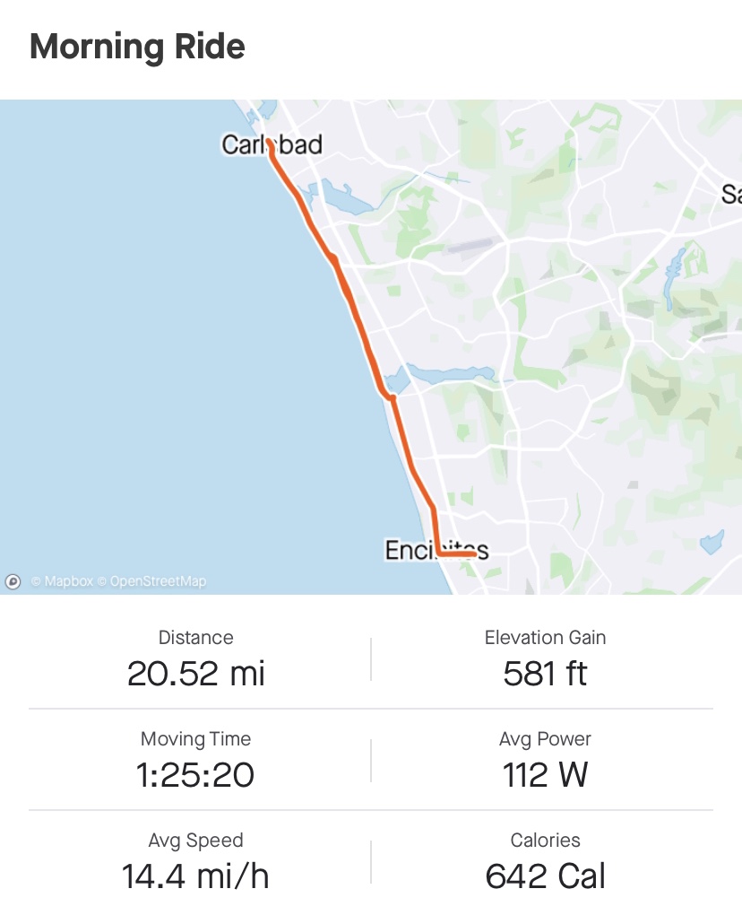Click the Calories stat label
This screenshot has height=915, width=742.
point(545,841)
